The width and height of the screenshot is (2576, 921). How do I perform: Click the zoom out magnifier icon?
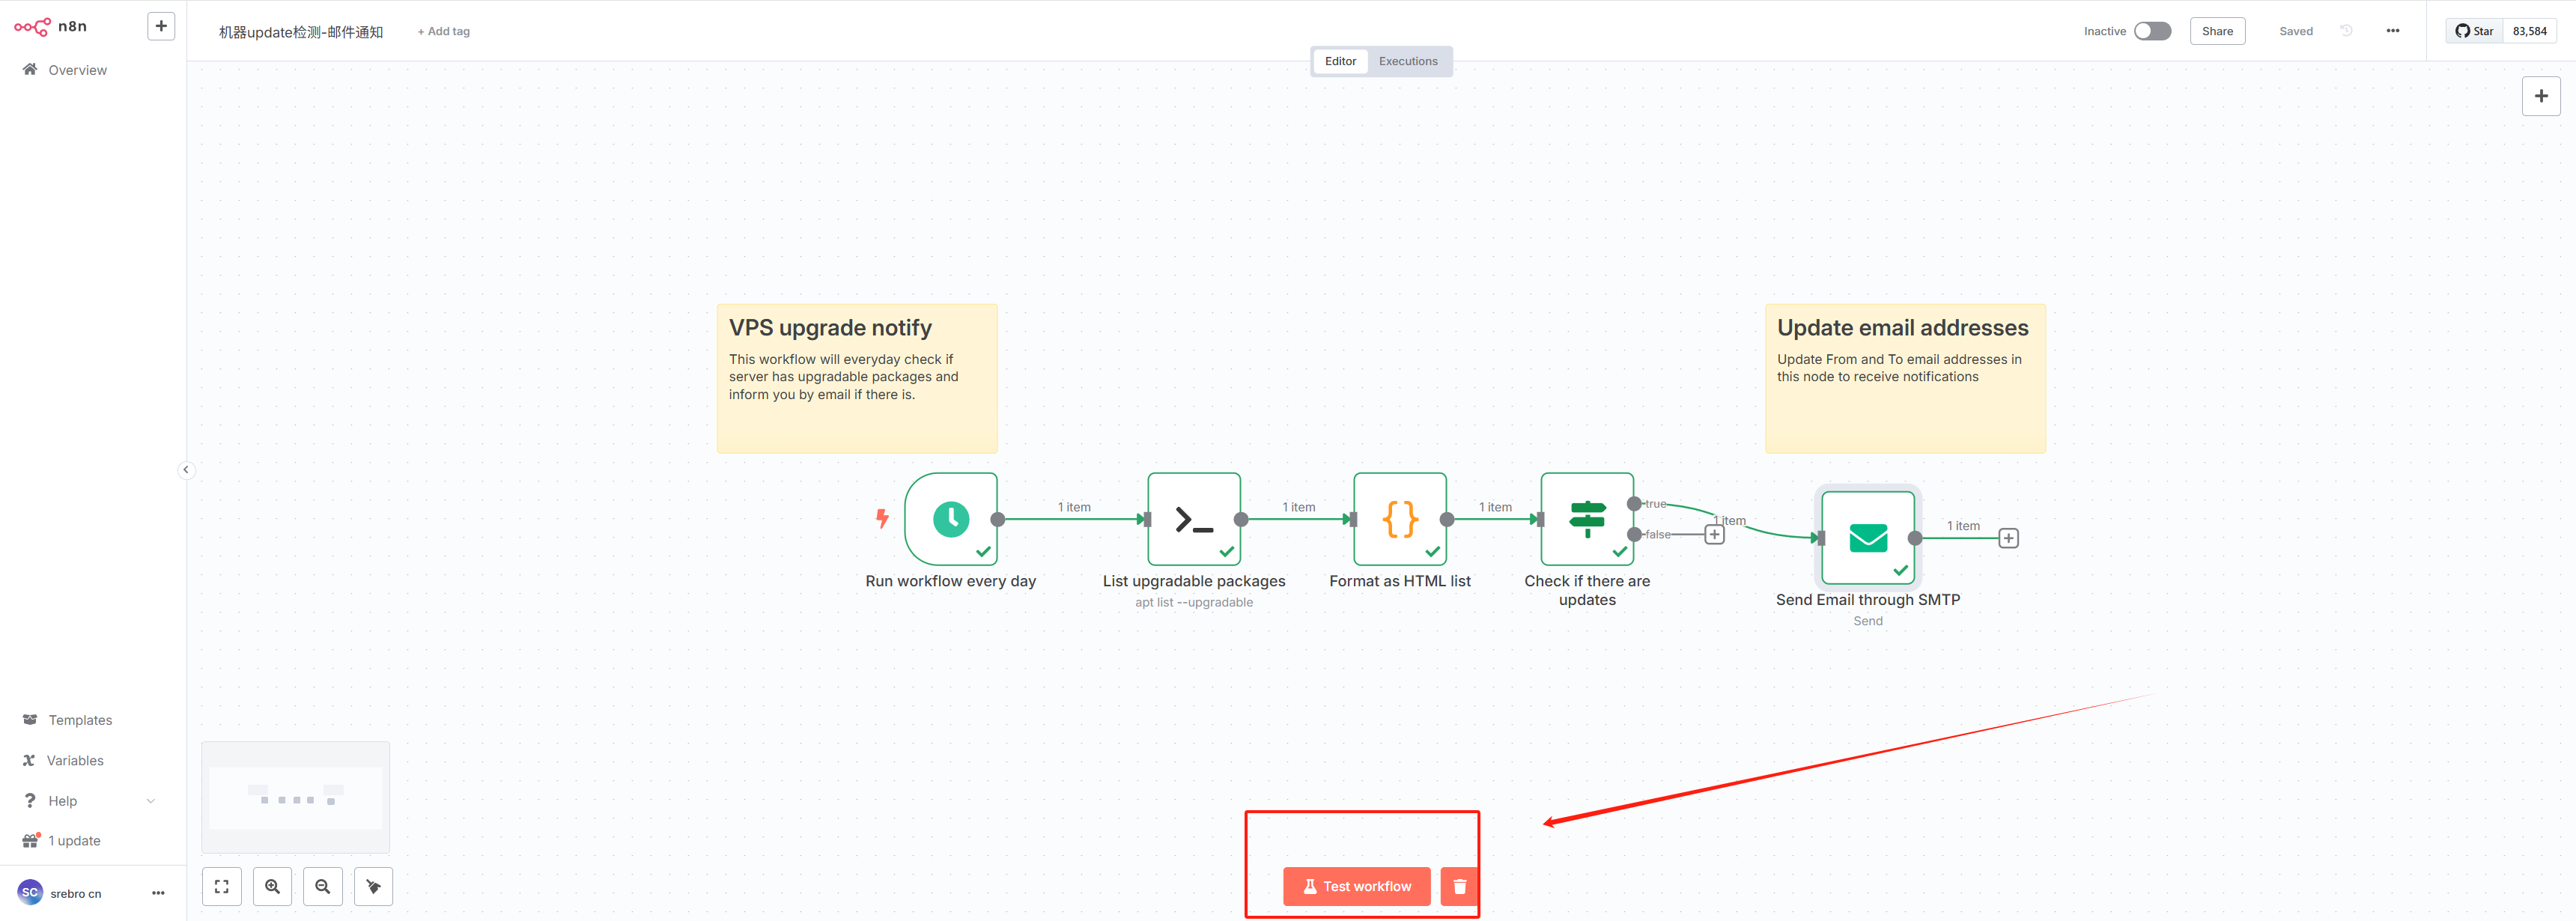click(322, 886)
